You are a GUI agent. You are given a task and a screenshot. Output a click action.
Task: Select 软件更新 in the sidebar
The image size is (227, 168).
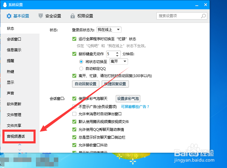coord(20,104)
